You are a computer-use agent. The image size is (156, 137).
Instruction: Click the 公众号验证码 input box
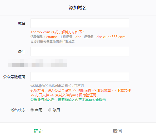tap(80, 77)
